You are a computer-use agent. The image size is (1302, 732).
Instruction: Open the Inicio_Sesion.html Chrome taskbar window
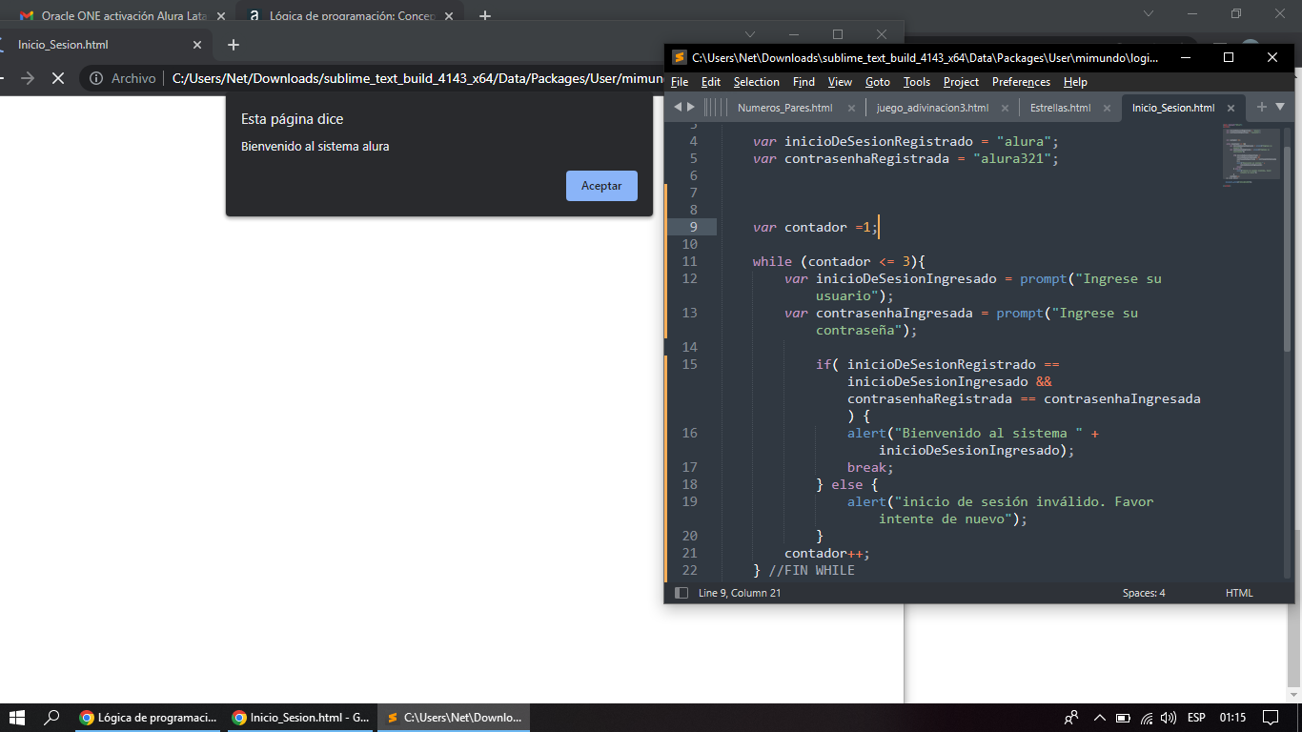pos(301,718)
